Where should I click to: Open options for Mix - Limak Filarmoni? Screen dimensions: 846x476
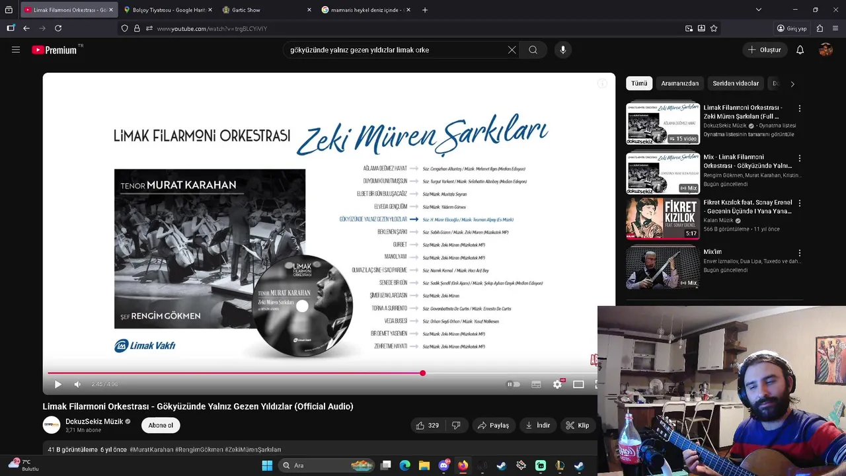(799, 159)
